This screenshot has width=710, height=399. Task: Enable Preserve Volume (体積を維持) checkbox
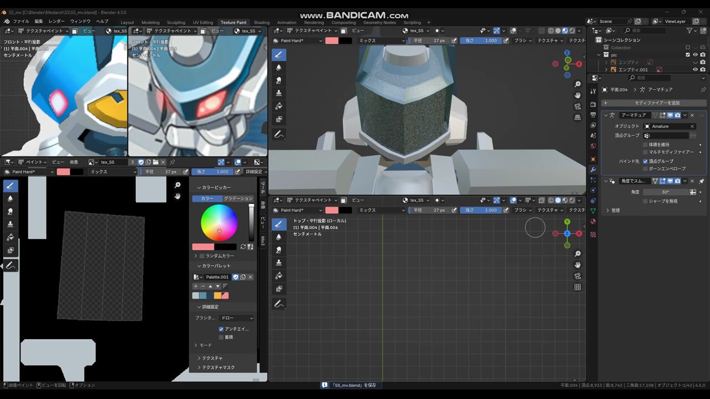[x=645, y=145]
